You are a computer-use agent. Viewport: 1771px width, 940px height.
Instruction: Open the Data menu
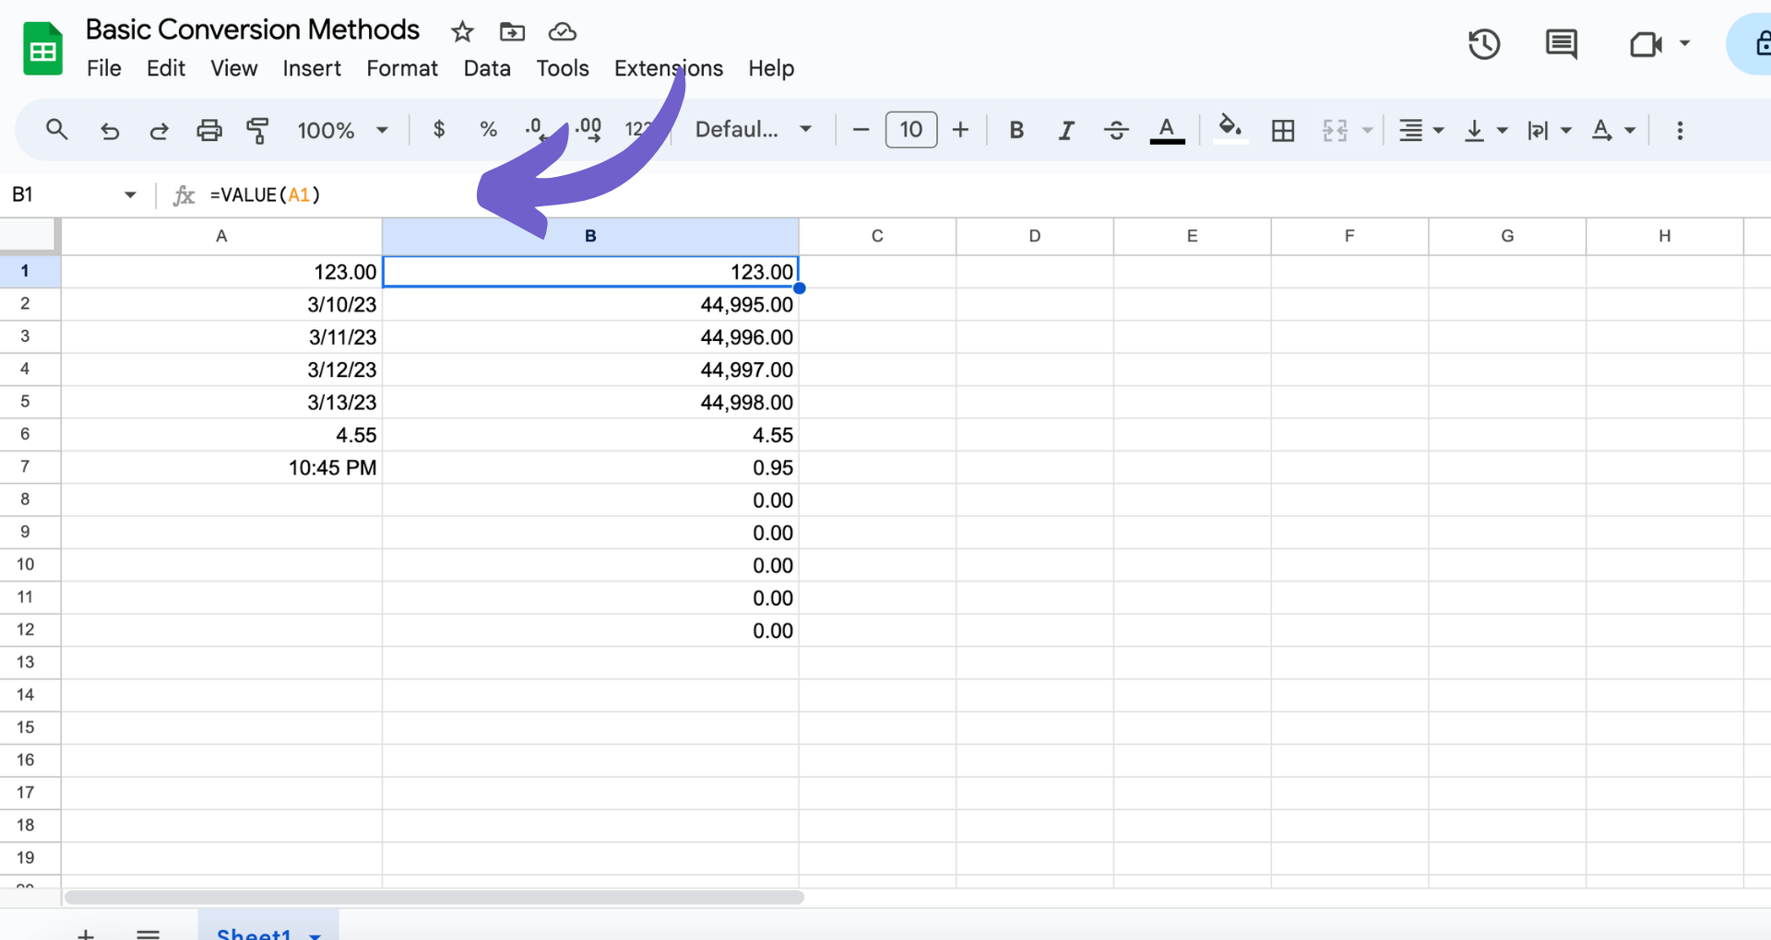point(487,68)
